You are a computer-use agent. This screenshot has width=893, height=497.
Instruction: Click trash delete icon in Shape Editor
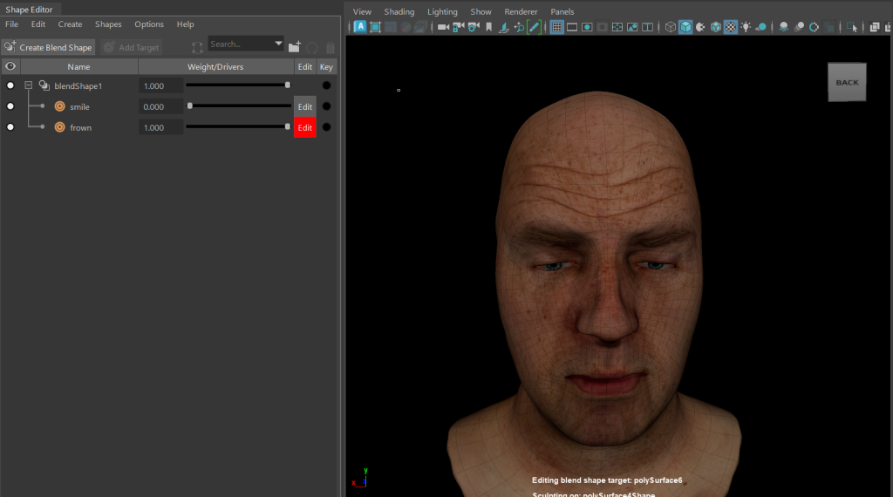(331, 47)
